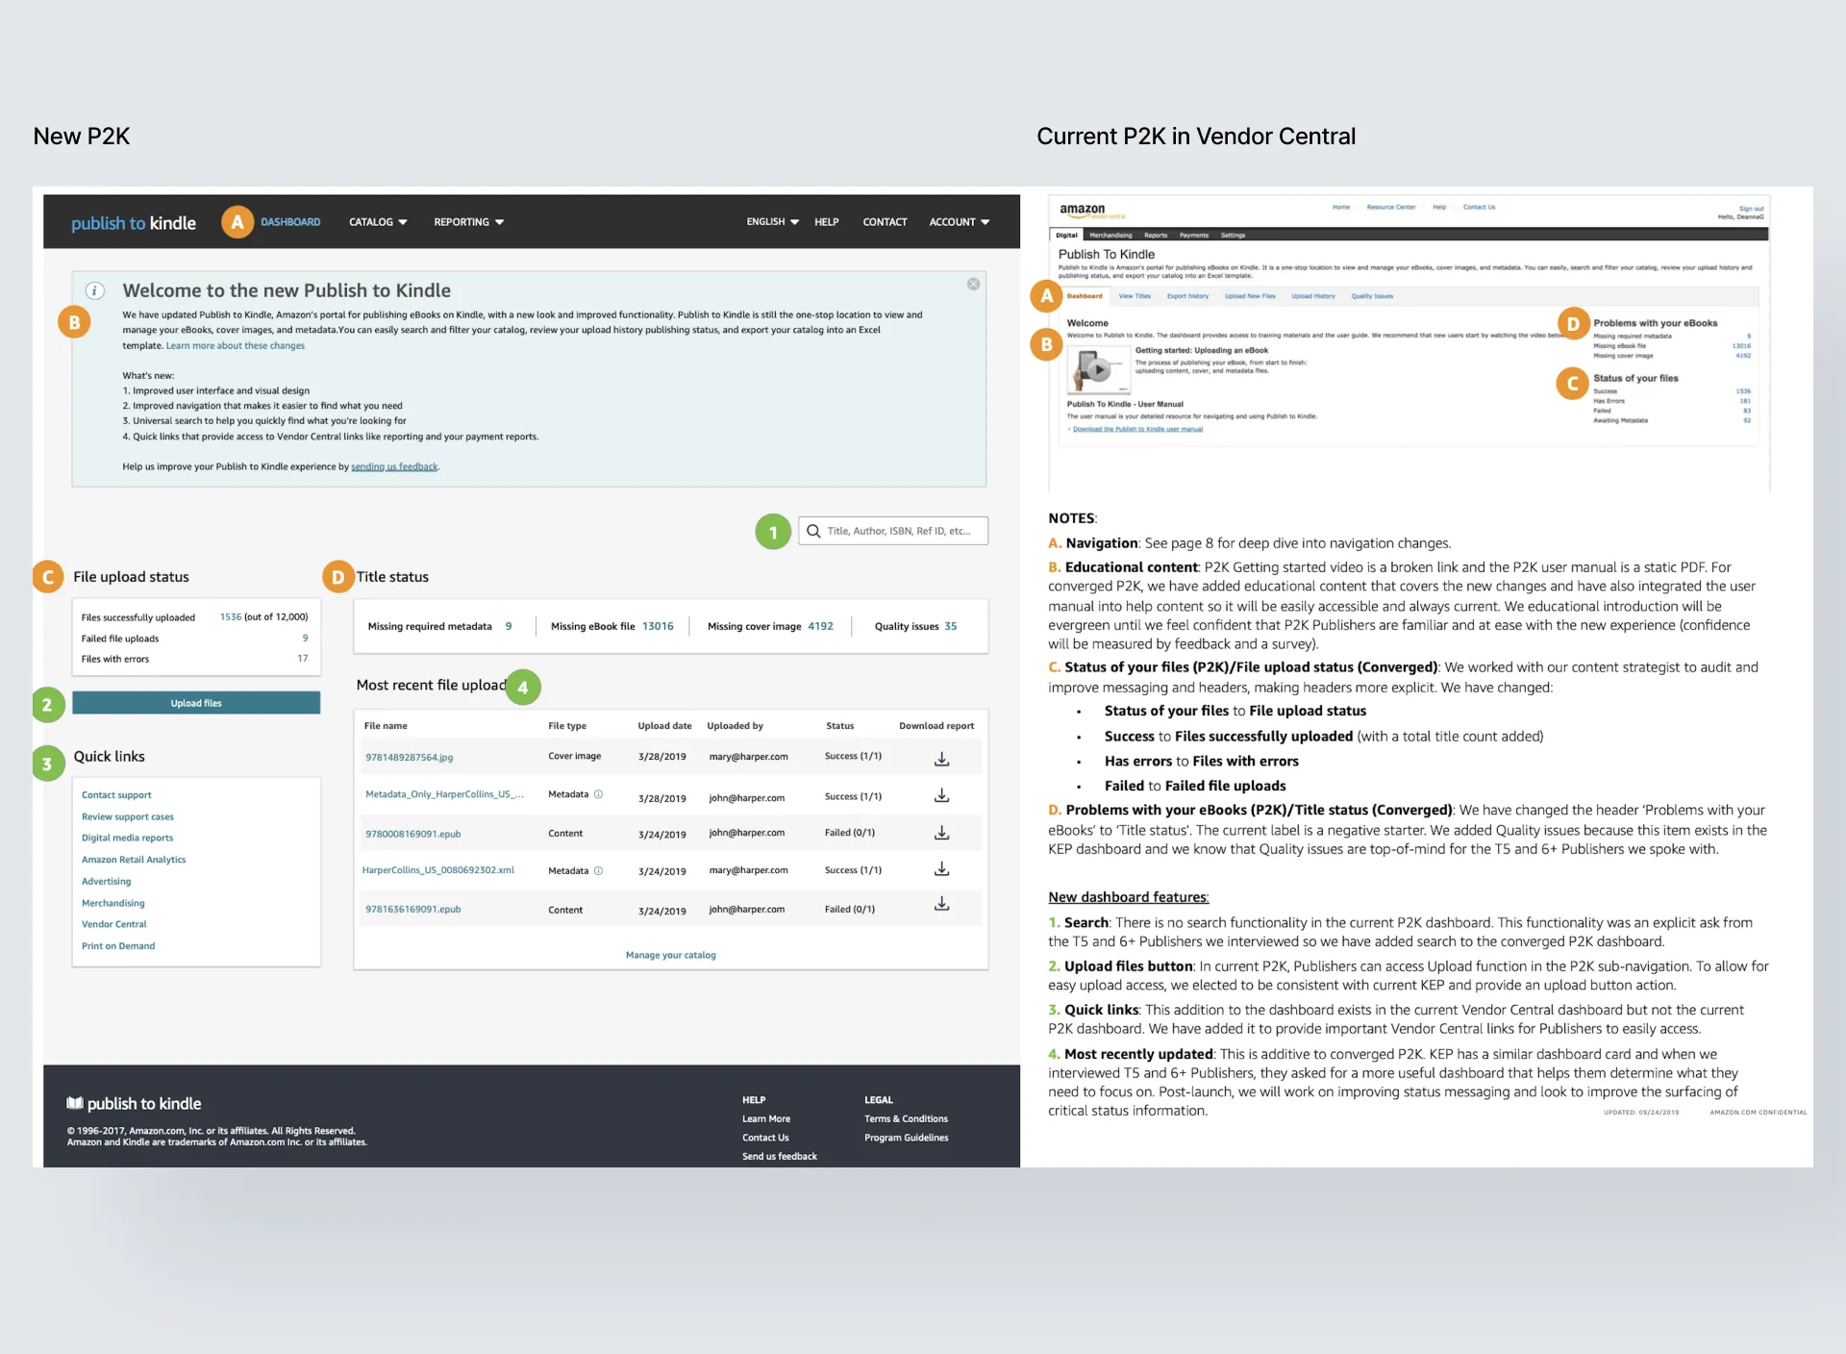The height and width of the screenshot is (1354, 1846).
Task: Click the Upload date column header
Action: [664, 726]
